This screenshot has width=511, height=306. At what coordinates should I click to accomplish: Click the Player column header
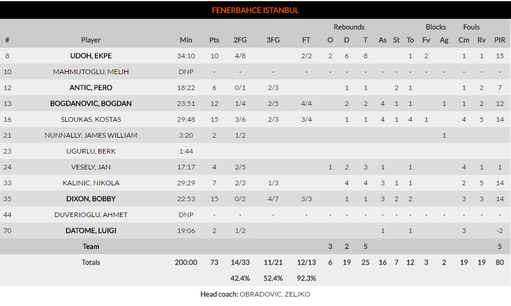coord(91,40)
